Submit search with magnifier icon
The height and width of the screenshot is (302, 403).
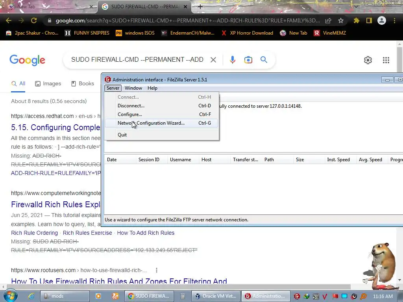[264, 60]
